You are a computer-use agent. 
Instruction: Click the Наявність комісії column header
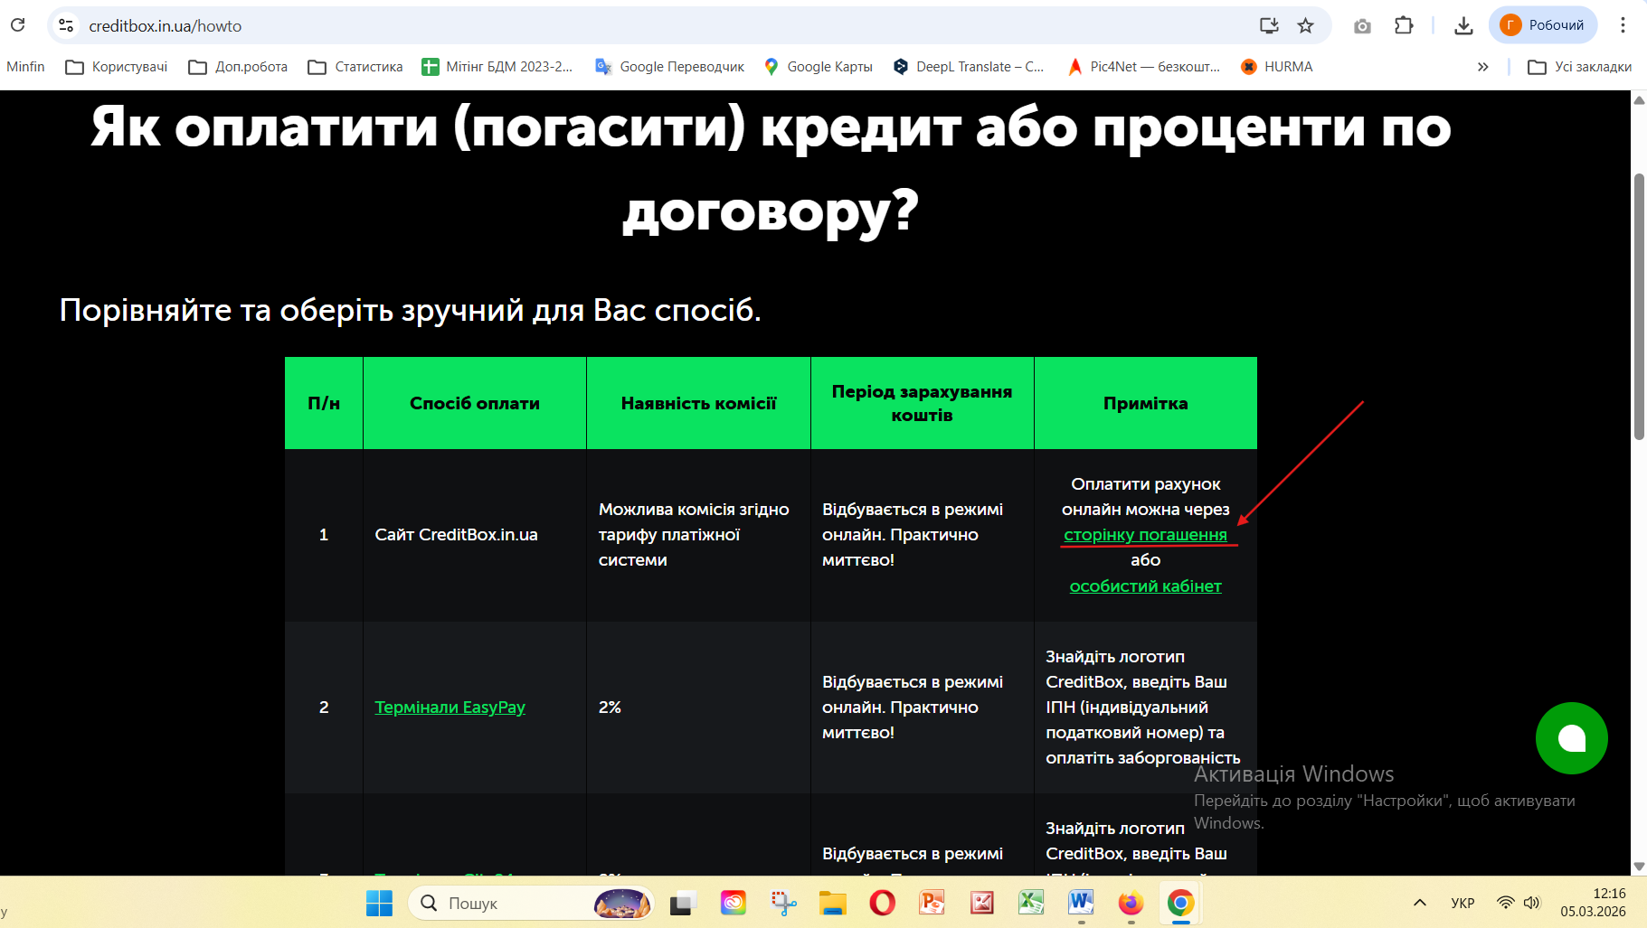coord(698,403)
